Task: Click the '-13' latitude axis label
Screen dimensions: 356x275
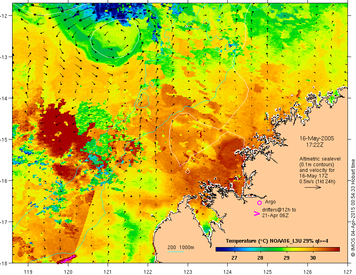Action: (x=4, y=57)
